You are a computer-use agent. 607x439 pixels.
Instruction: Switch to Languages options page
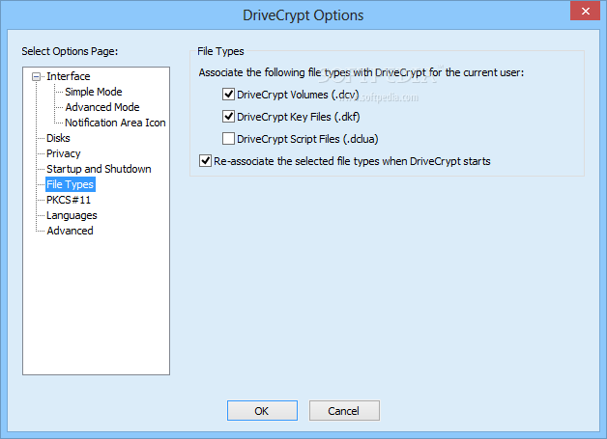[x=72, y=215]
